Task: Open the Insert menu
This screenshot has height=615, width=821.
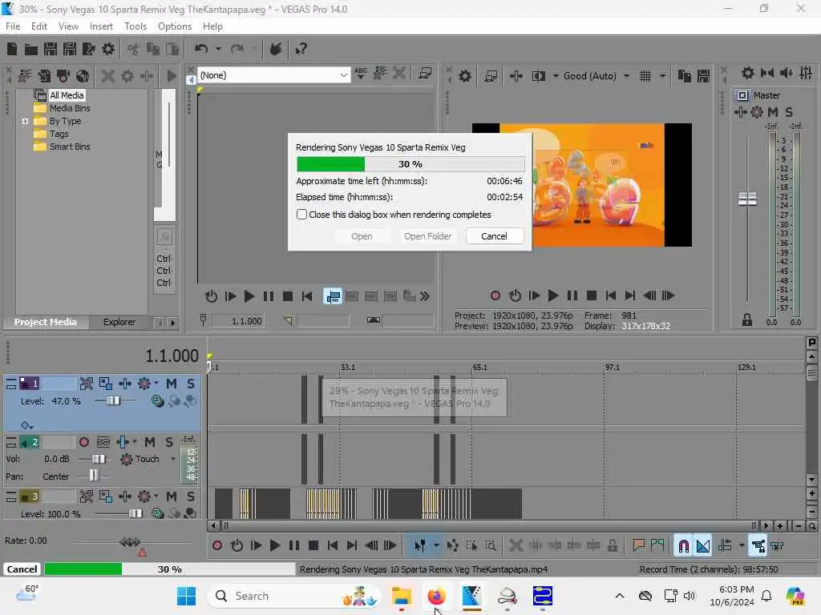Action: [x=101, y=26]
